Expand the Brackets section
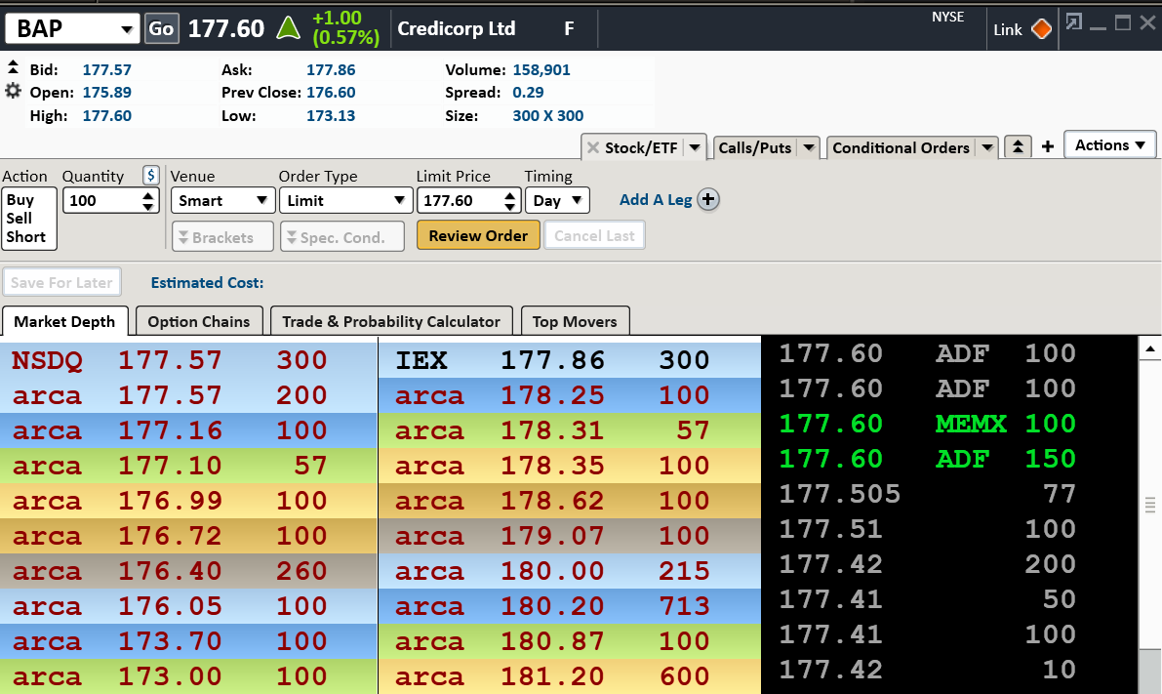This screenshot has width=1162, height=694. [222, 236]
